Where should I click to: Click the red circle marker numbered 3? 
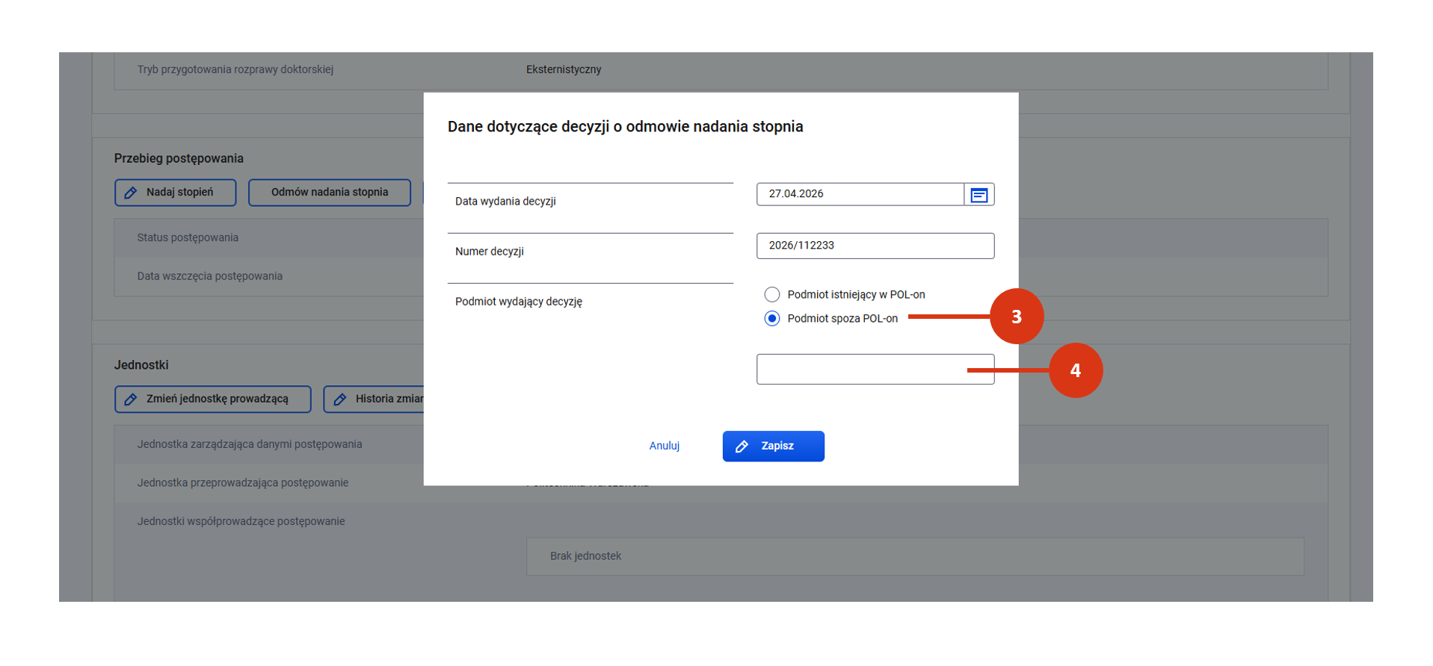coord(1016,317)
